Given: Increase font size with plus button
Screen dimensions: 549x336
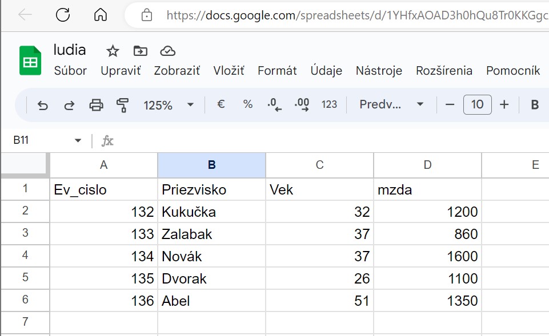Looking at the screenshot, I should click(504, 104).
